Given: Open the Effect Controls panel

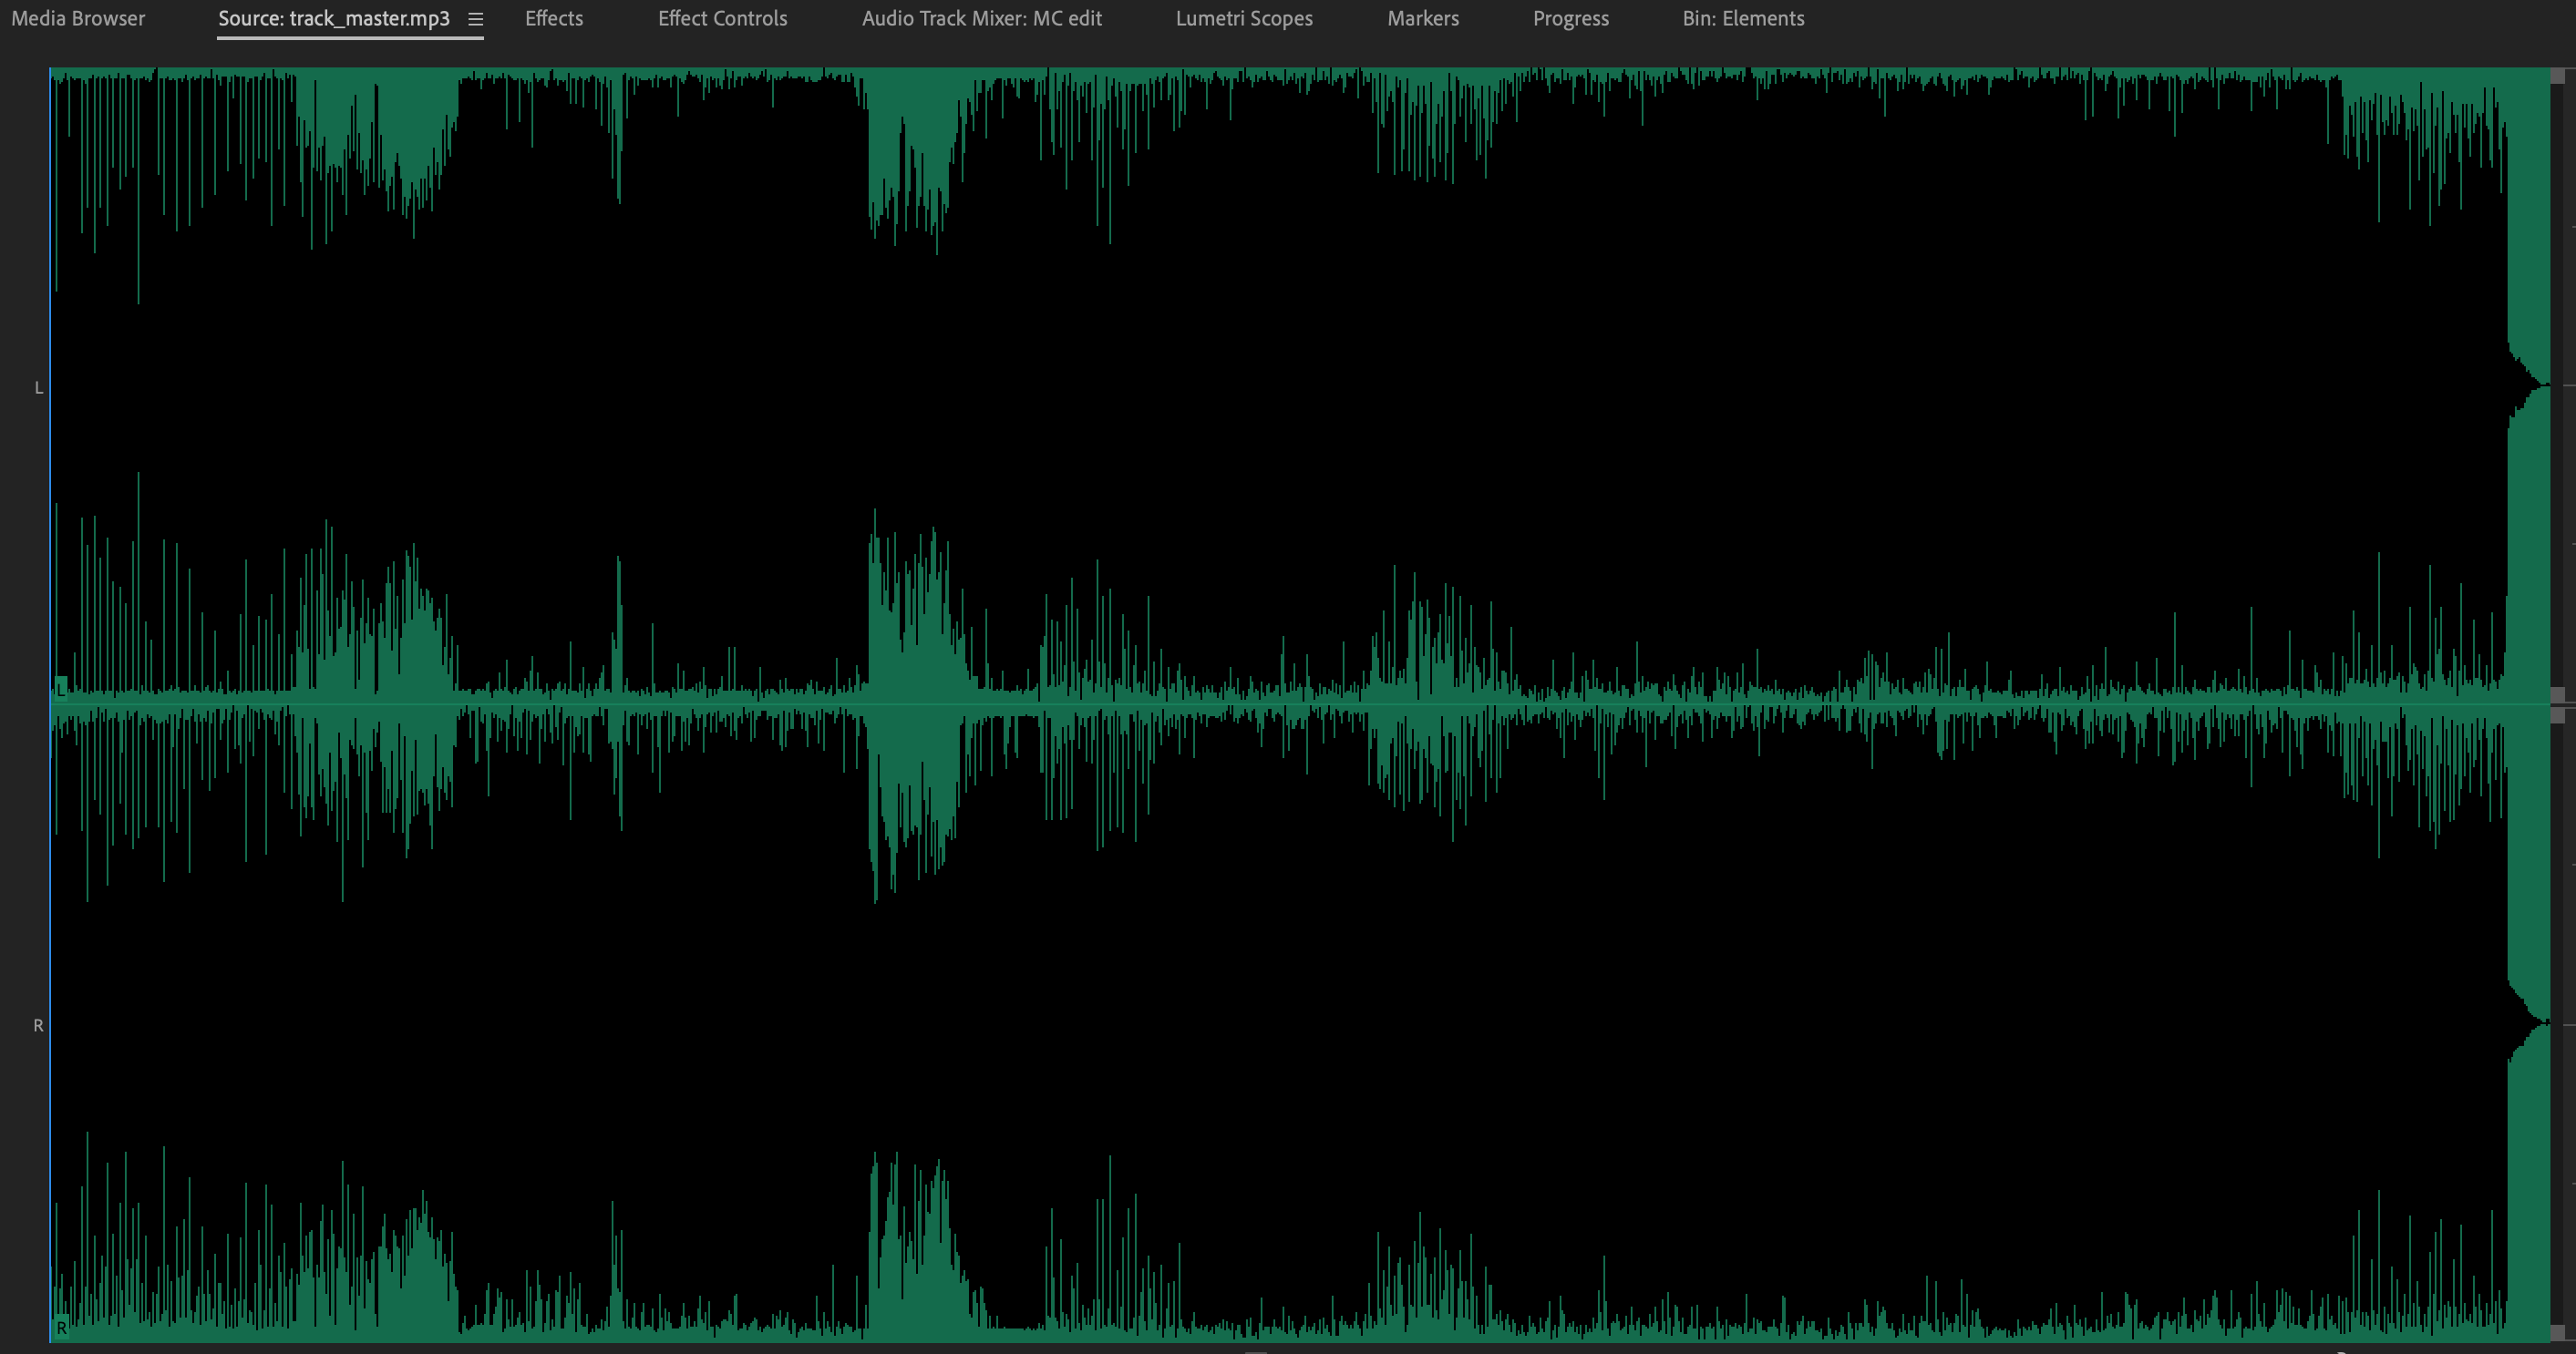Looking at the screenshot, I should pyautogui.click(x=722, y=18).
